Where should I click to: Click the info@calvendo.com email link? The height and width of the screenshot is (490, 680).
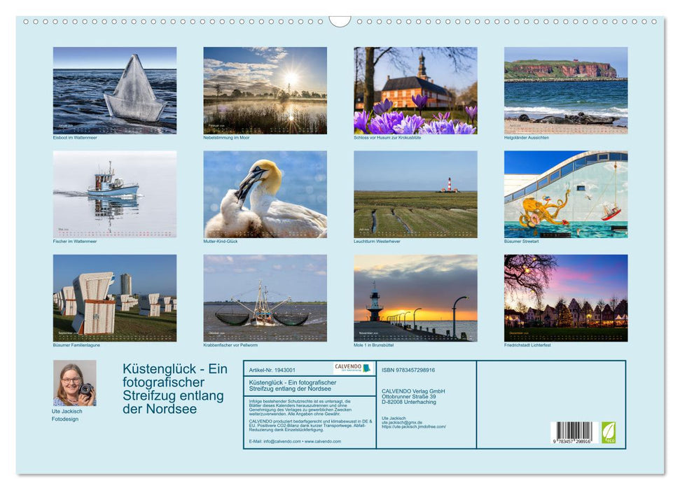[283, 441]
